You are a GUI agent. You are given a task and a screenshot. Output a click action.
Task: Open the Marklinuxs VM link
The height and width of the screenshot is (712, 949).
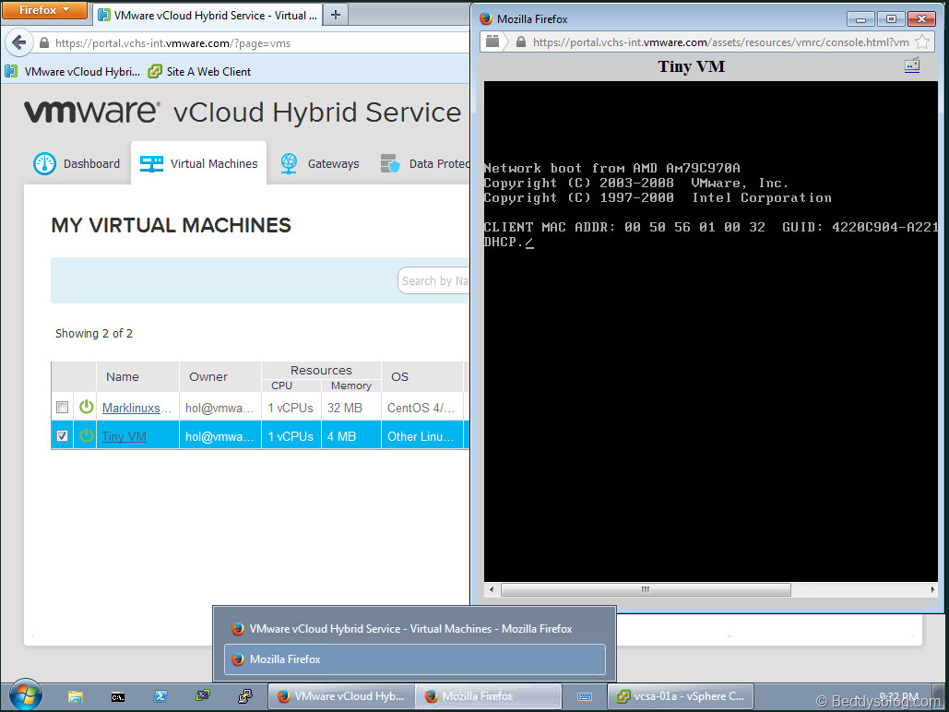click(x=136, y=408)
